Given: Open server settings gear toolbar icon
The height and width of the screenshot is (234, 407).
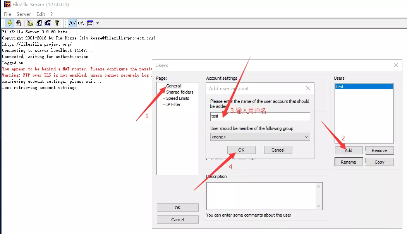Looking at the screenshot, I should 30,23.
